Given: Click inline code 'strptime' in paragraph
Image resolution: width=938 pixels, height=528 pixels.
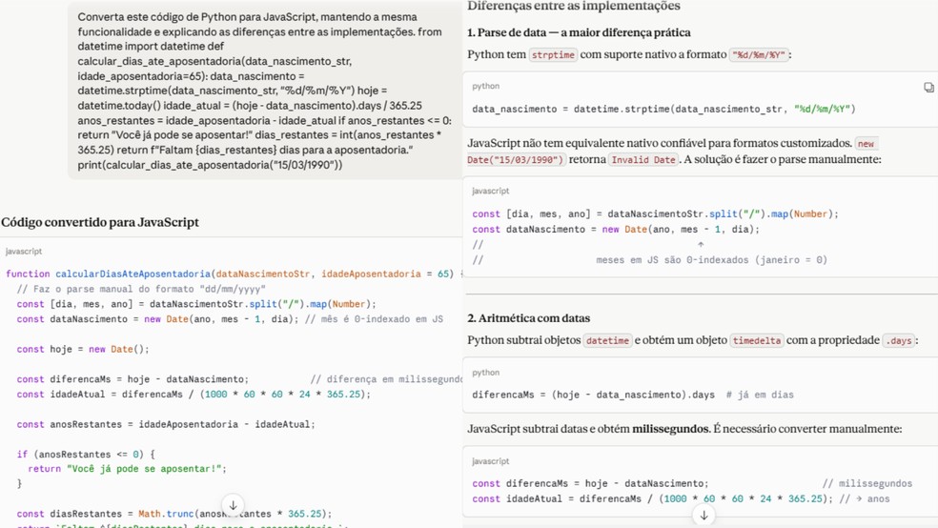Looking at the screenshot, I should click(x=553, y=55).
